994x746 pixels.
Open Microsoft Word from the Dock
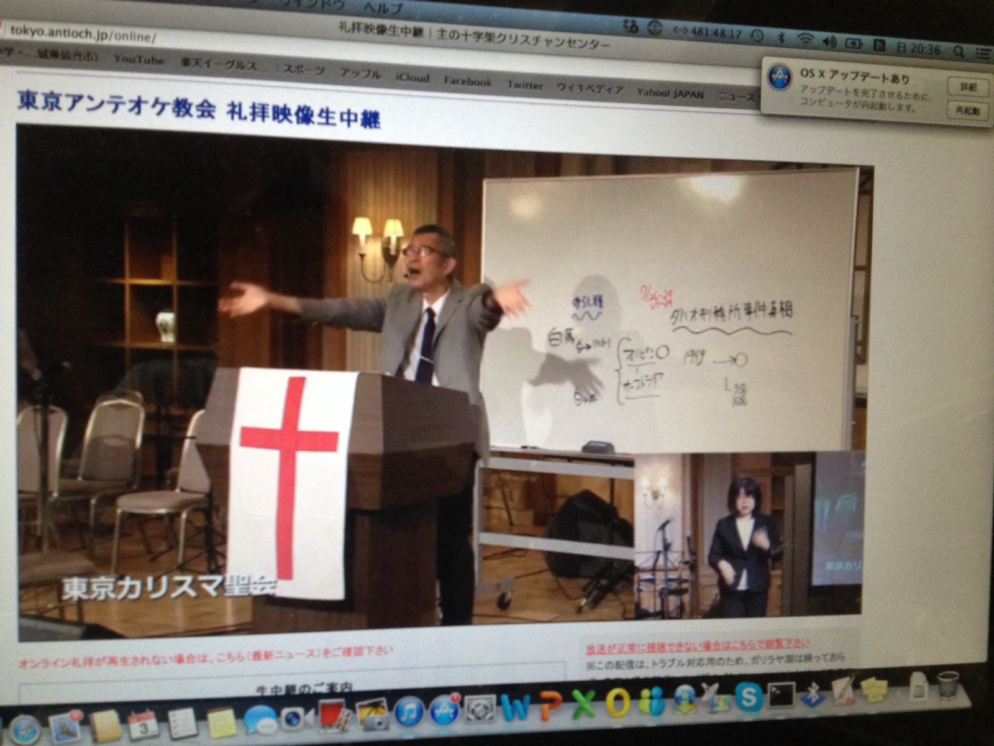pyautogui.click(x=515, y=706)
